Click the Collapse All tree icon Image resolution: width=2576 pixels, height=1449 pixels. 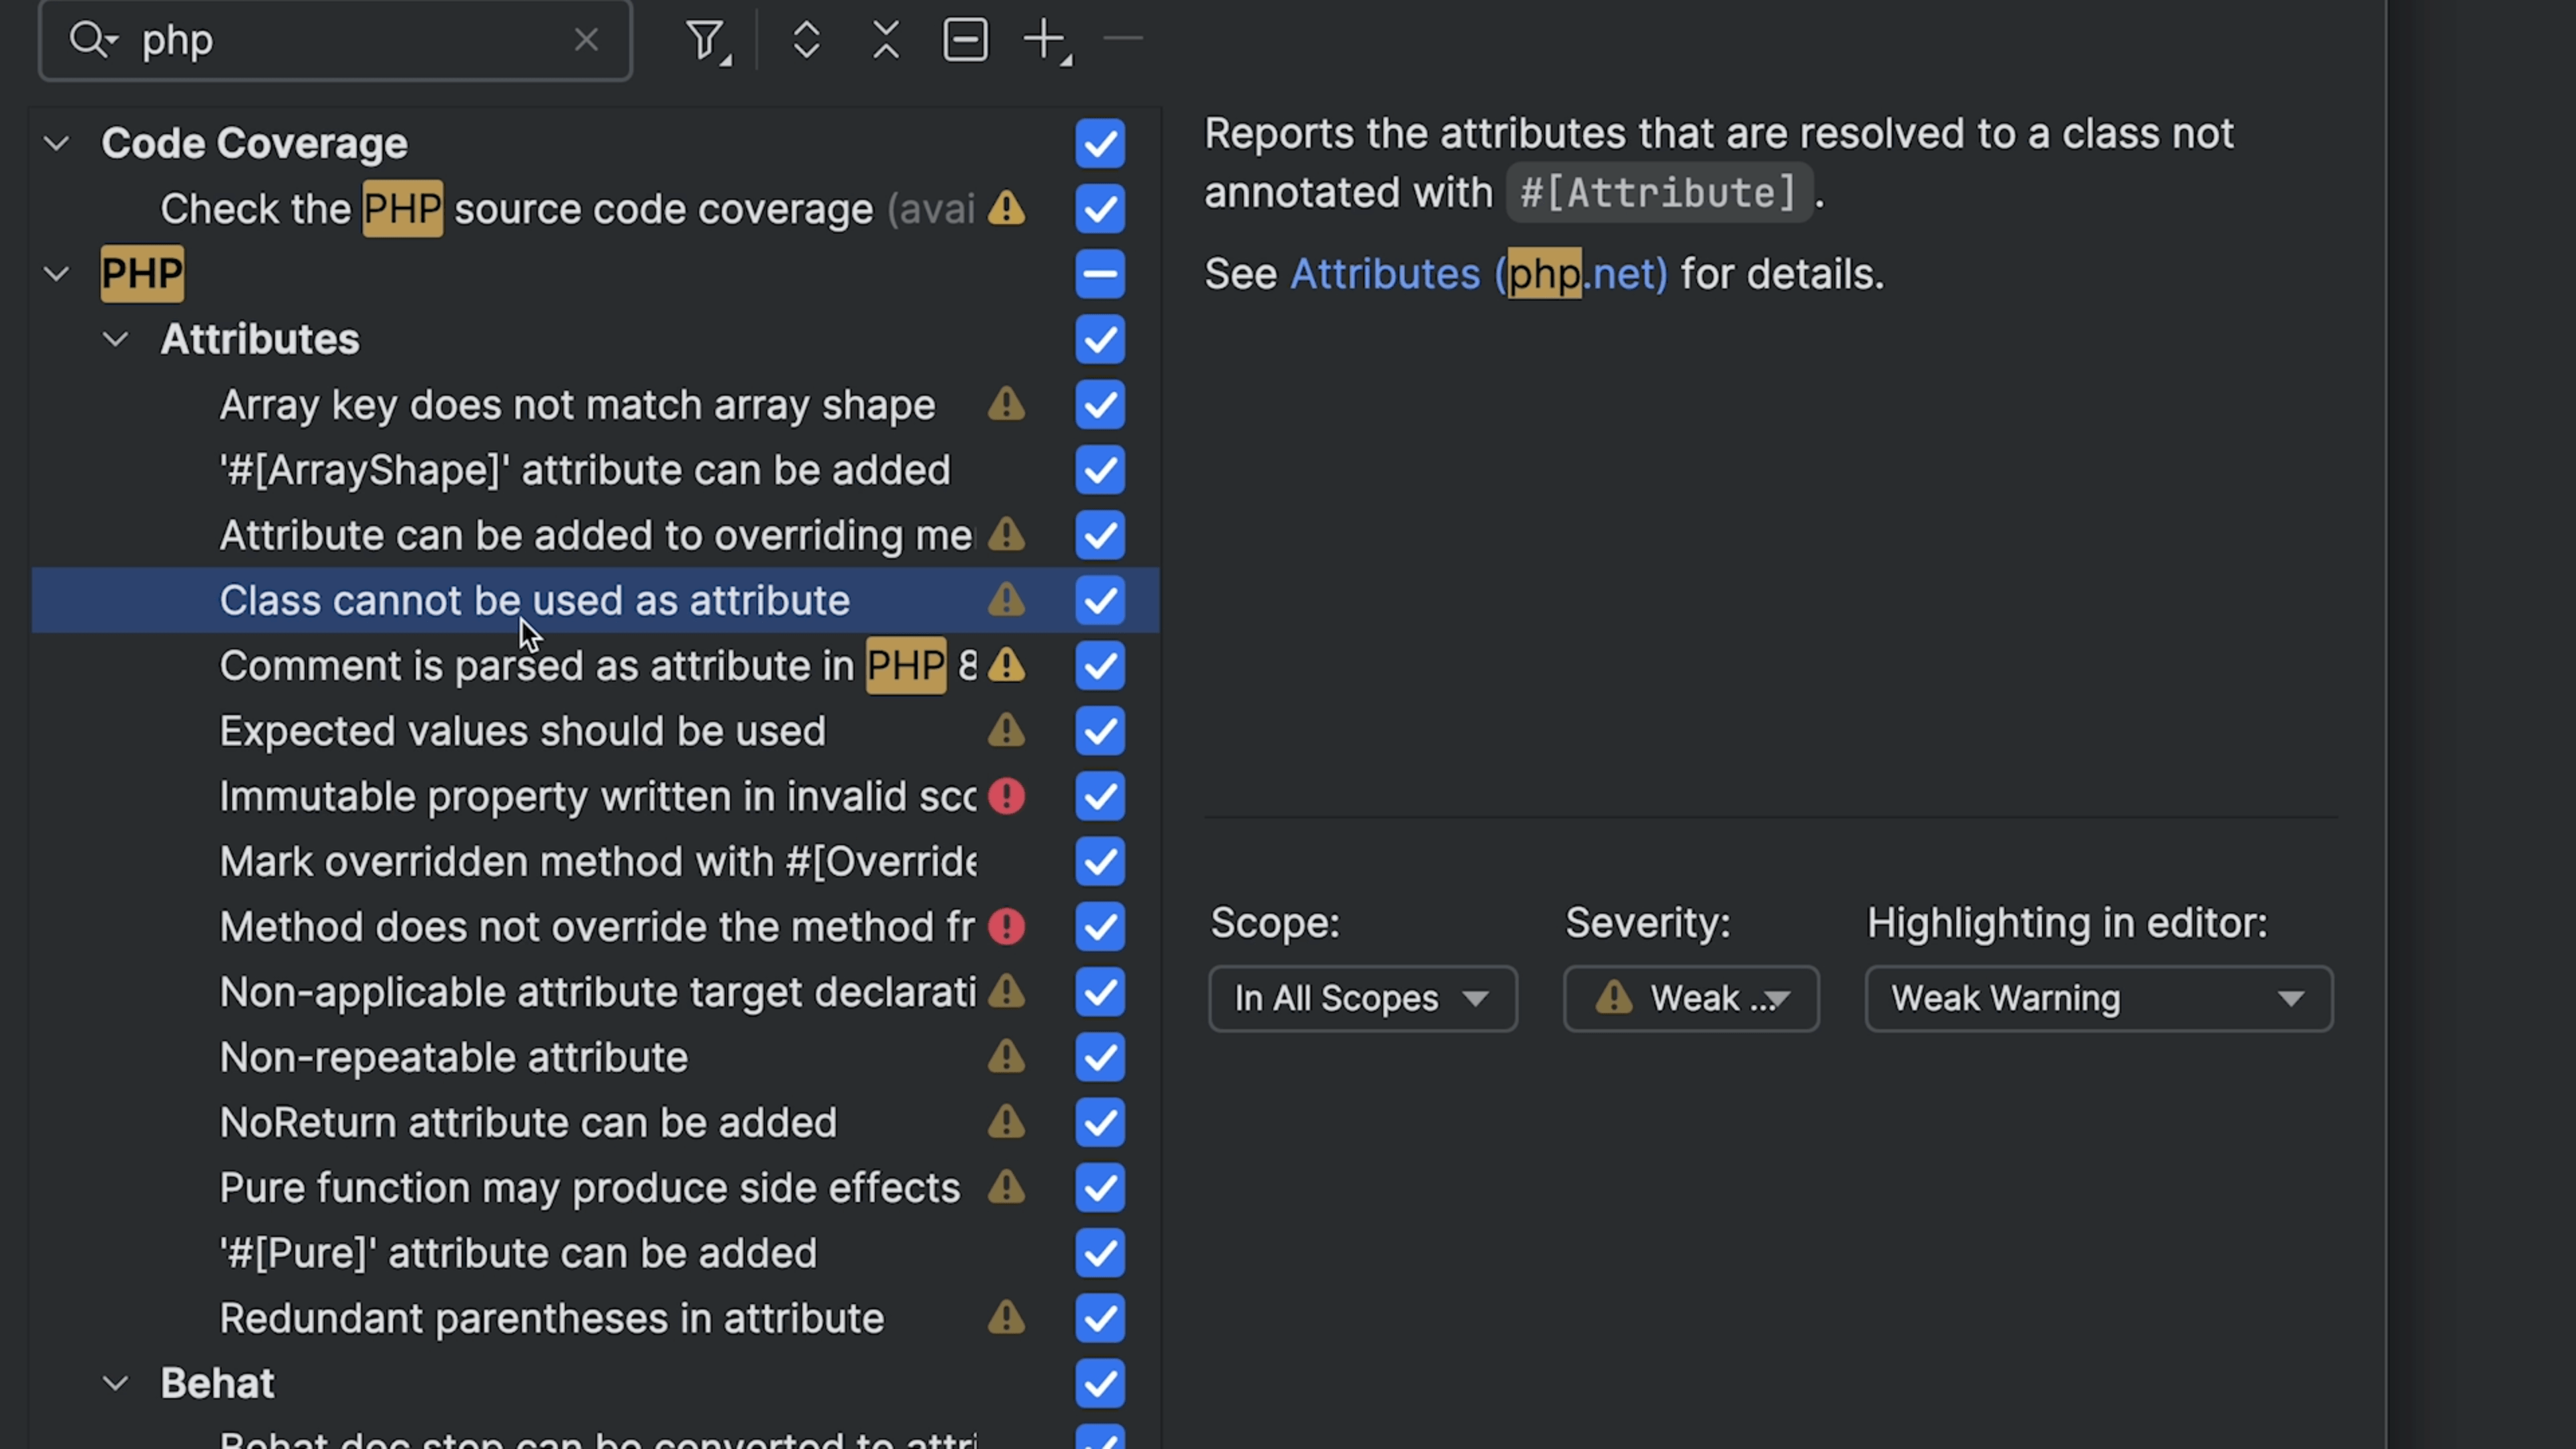point(886,41)
